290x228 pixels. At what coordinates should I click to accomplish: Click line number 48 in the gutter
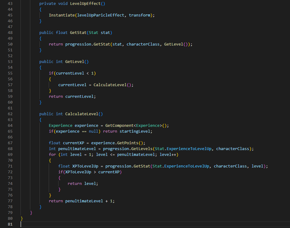[x=10, y=32]
